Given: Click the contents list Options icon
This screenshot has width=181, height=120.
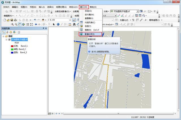Looking at the screenshot, I should [x=19, y=32].
